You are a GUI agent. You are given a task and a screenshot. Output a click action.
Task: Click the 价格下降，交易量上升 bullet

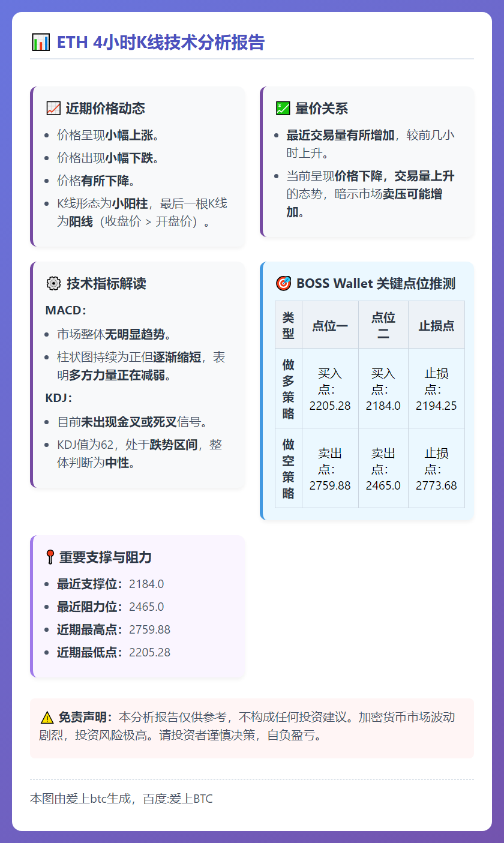pyautogui.click(x=370, y=194)
